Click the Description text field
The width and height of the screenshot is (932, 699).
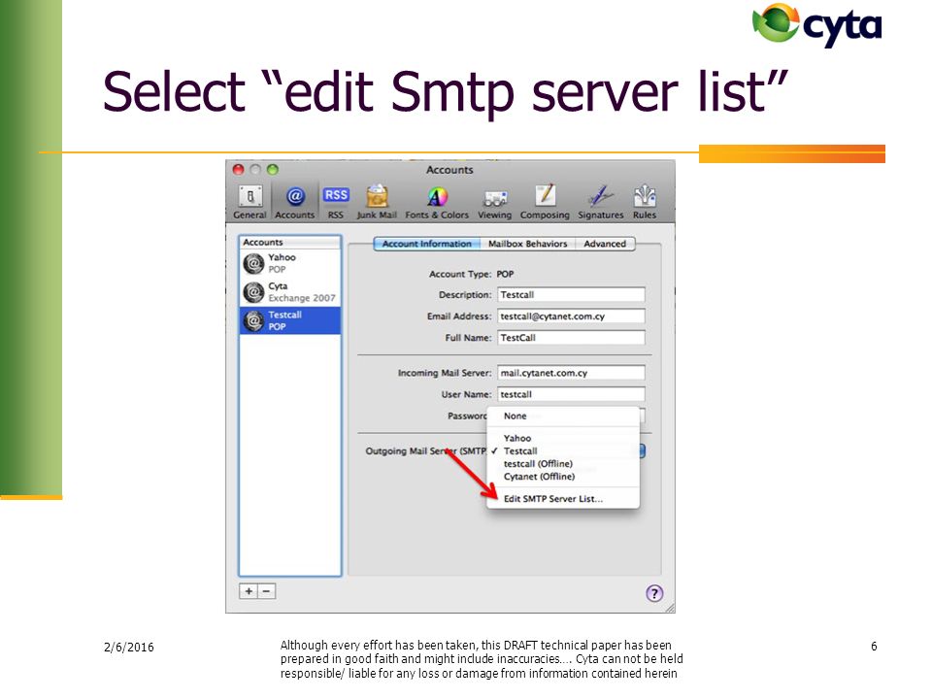(571, 295)
